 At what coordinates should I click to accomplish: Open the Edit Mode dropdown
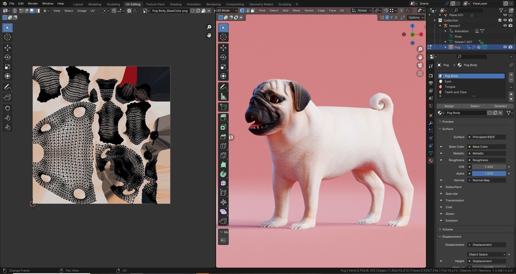(227, 10)
